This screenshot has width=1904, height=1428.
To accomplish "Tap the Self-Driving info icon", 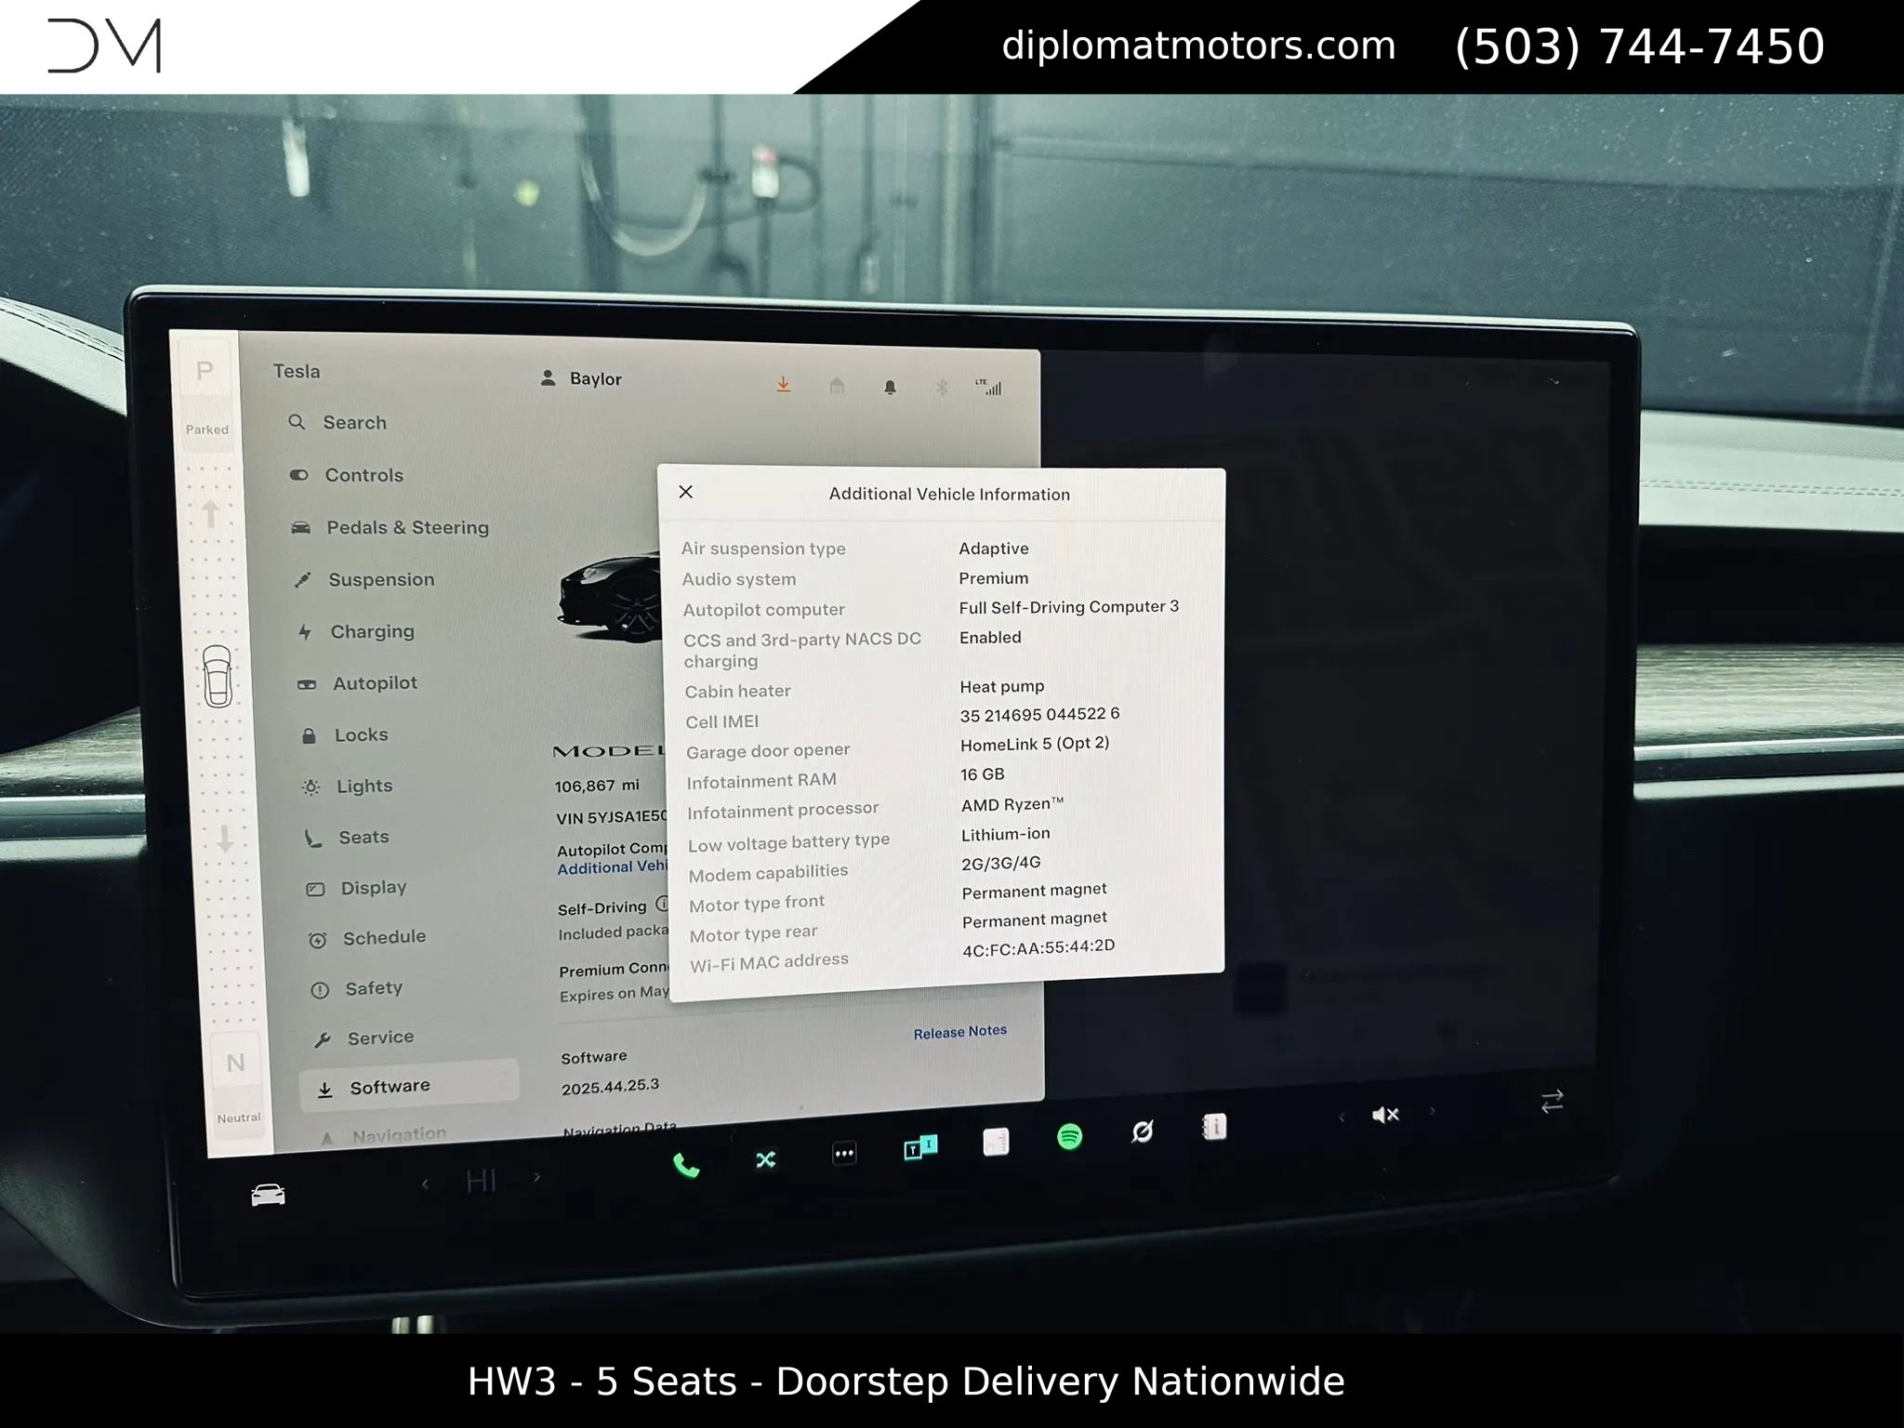I will pos(662,903).
